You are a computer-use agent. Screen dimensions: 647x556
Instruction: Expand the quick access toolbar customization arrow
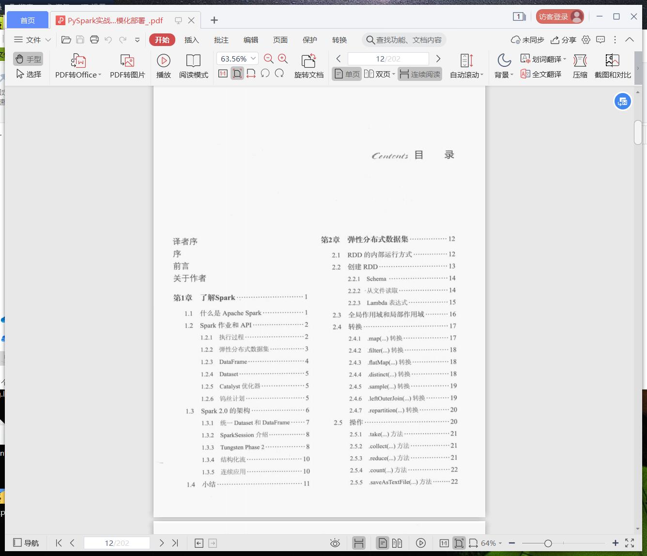tap(138, 40)
